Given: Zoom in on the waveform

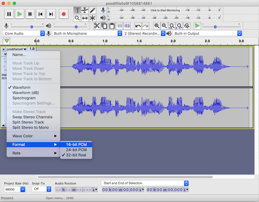Looking at the screenshot, I should [157, 26].
